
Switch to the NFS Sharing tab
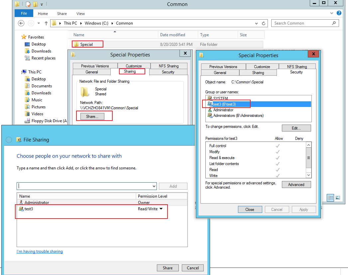(x=297, y=66)
